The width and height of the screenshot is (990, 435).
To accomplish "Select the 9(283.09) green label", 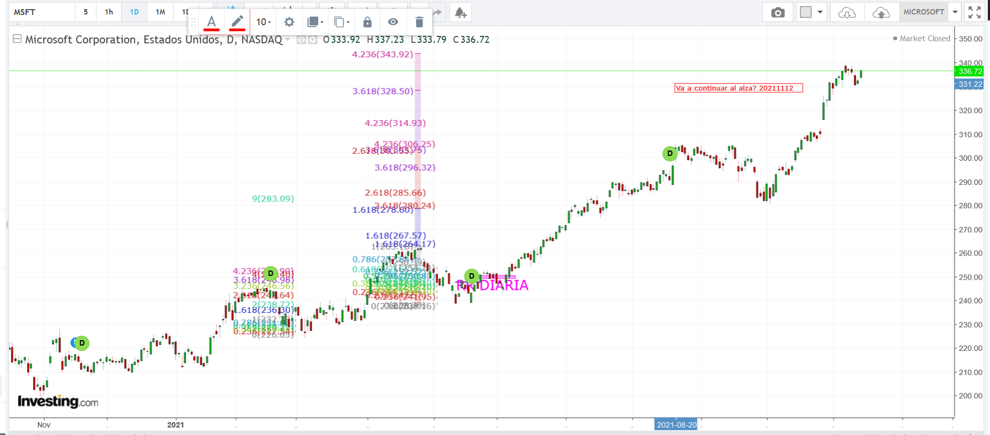I will (273, 199).
